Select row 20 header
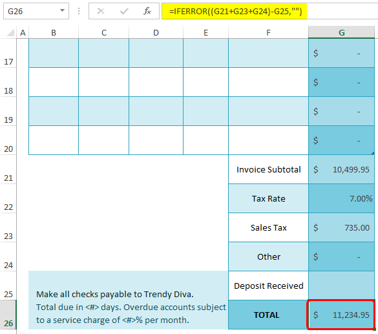Viewport: 378px width, 334px height. pyautogui.click(x=8, y=140)
